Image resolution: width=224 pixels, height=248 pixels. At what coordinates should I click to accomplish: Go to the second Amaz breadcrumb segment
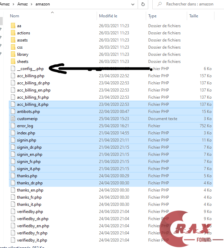click(x=23, y=4)
